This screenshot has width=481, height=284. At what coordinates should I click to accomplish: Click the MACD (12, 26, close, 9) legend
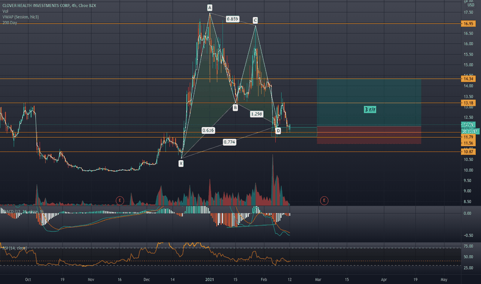22,212
